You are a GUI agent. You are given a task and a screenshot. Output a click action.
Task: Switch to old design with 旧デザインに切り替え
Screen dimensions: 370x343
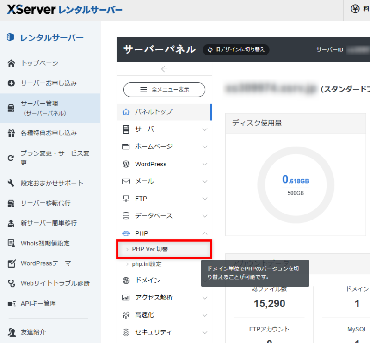point(236,49)
